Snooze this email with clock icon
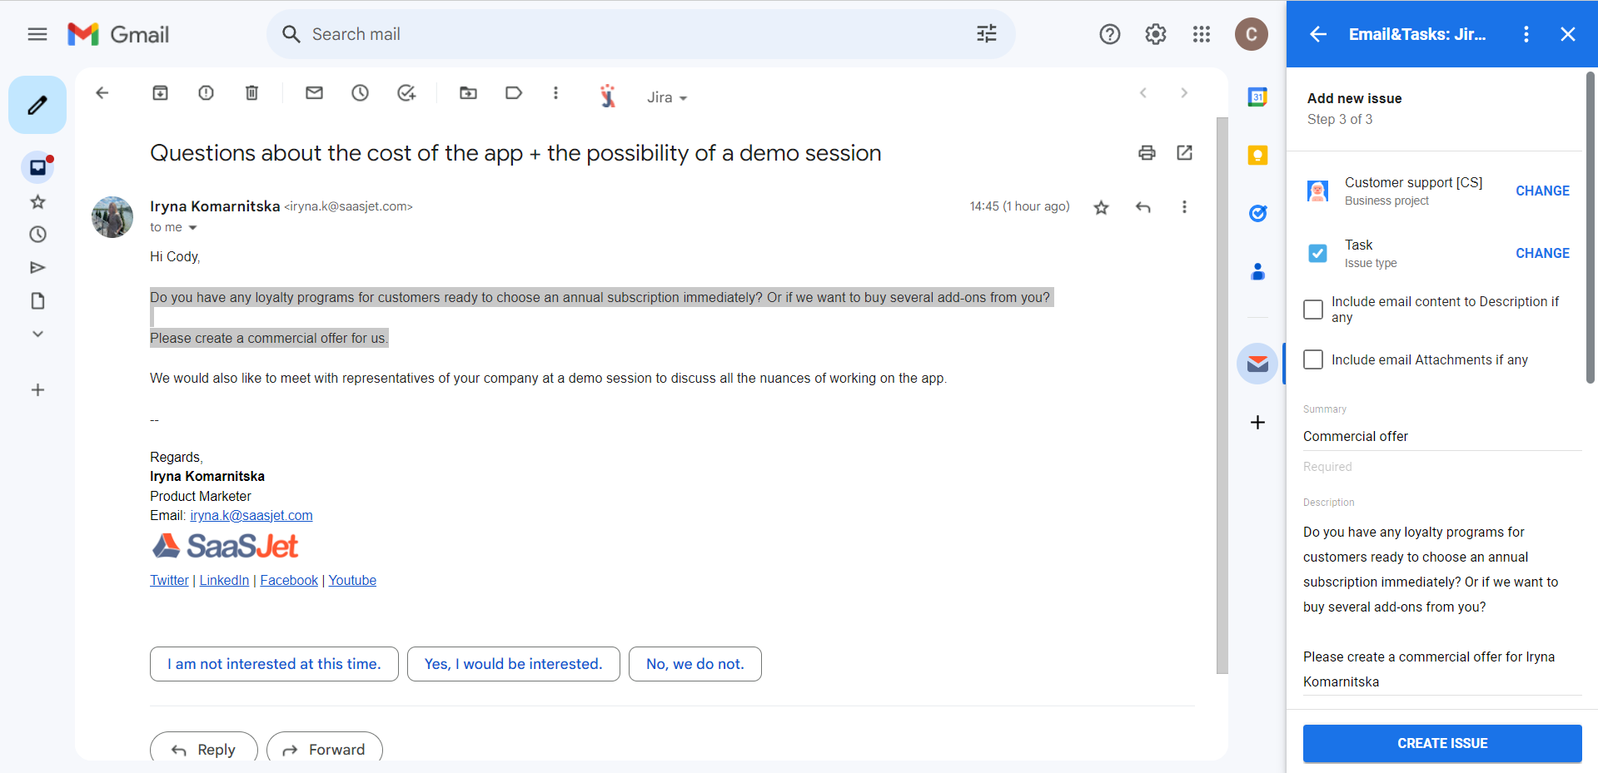1598x773 pixels. click(360, 93)
